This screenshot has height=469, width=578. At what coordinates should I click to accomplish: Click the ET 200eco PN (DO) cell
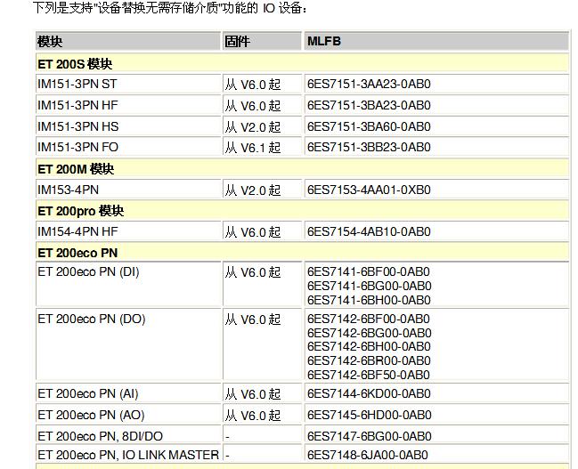coord(128,344)
